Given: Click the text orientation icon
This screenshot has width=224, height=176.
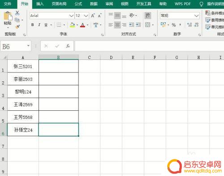Looking at the screenshot, I should pyautogui.click(x=132, y=15).
